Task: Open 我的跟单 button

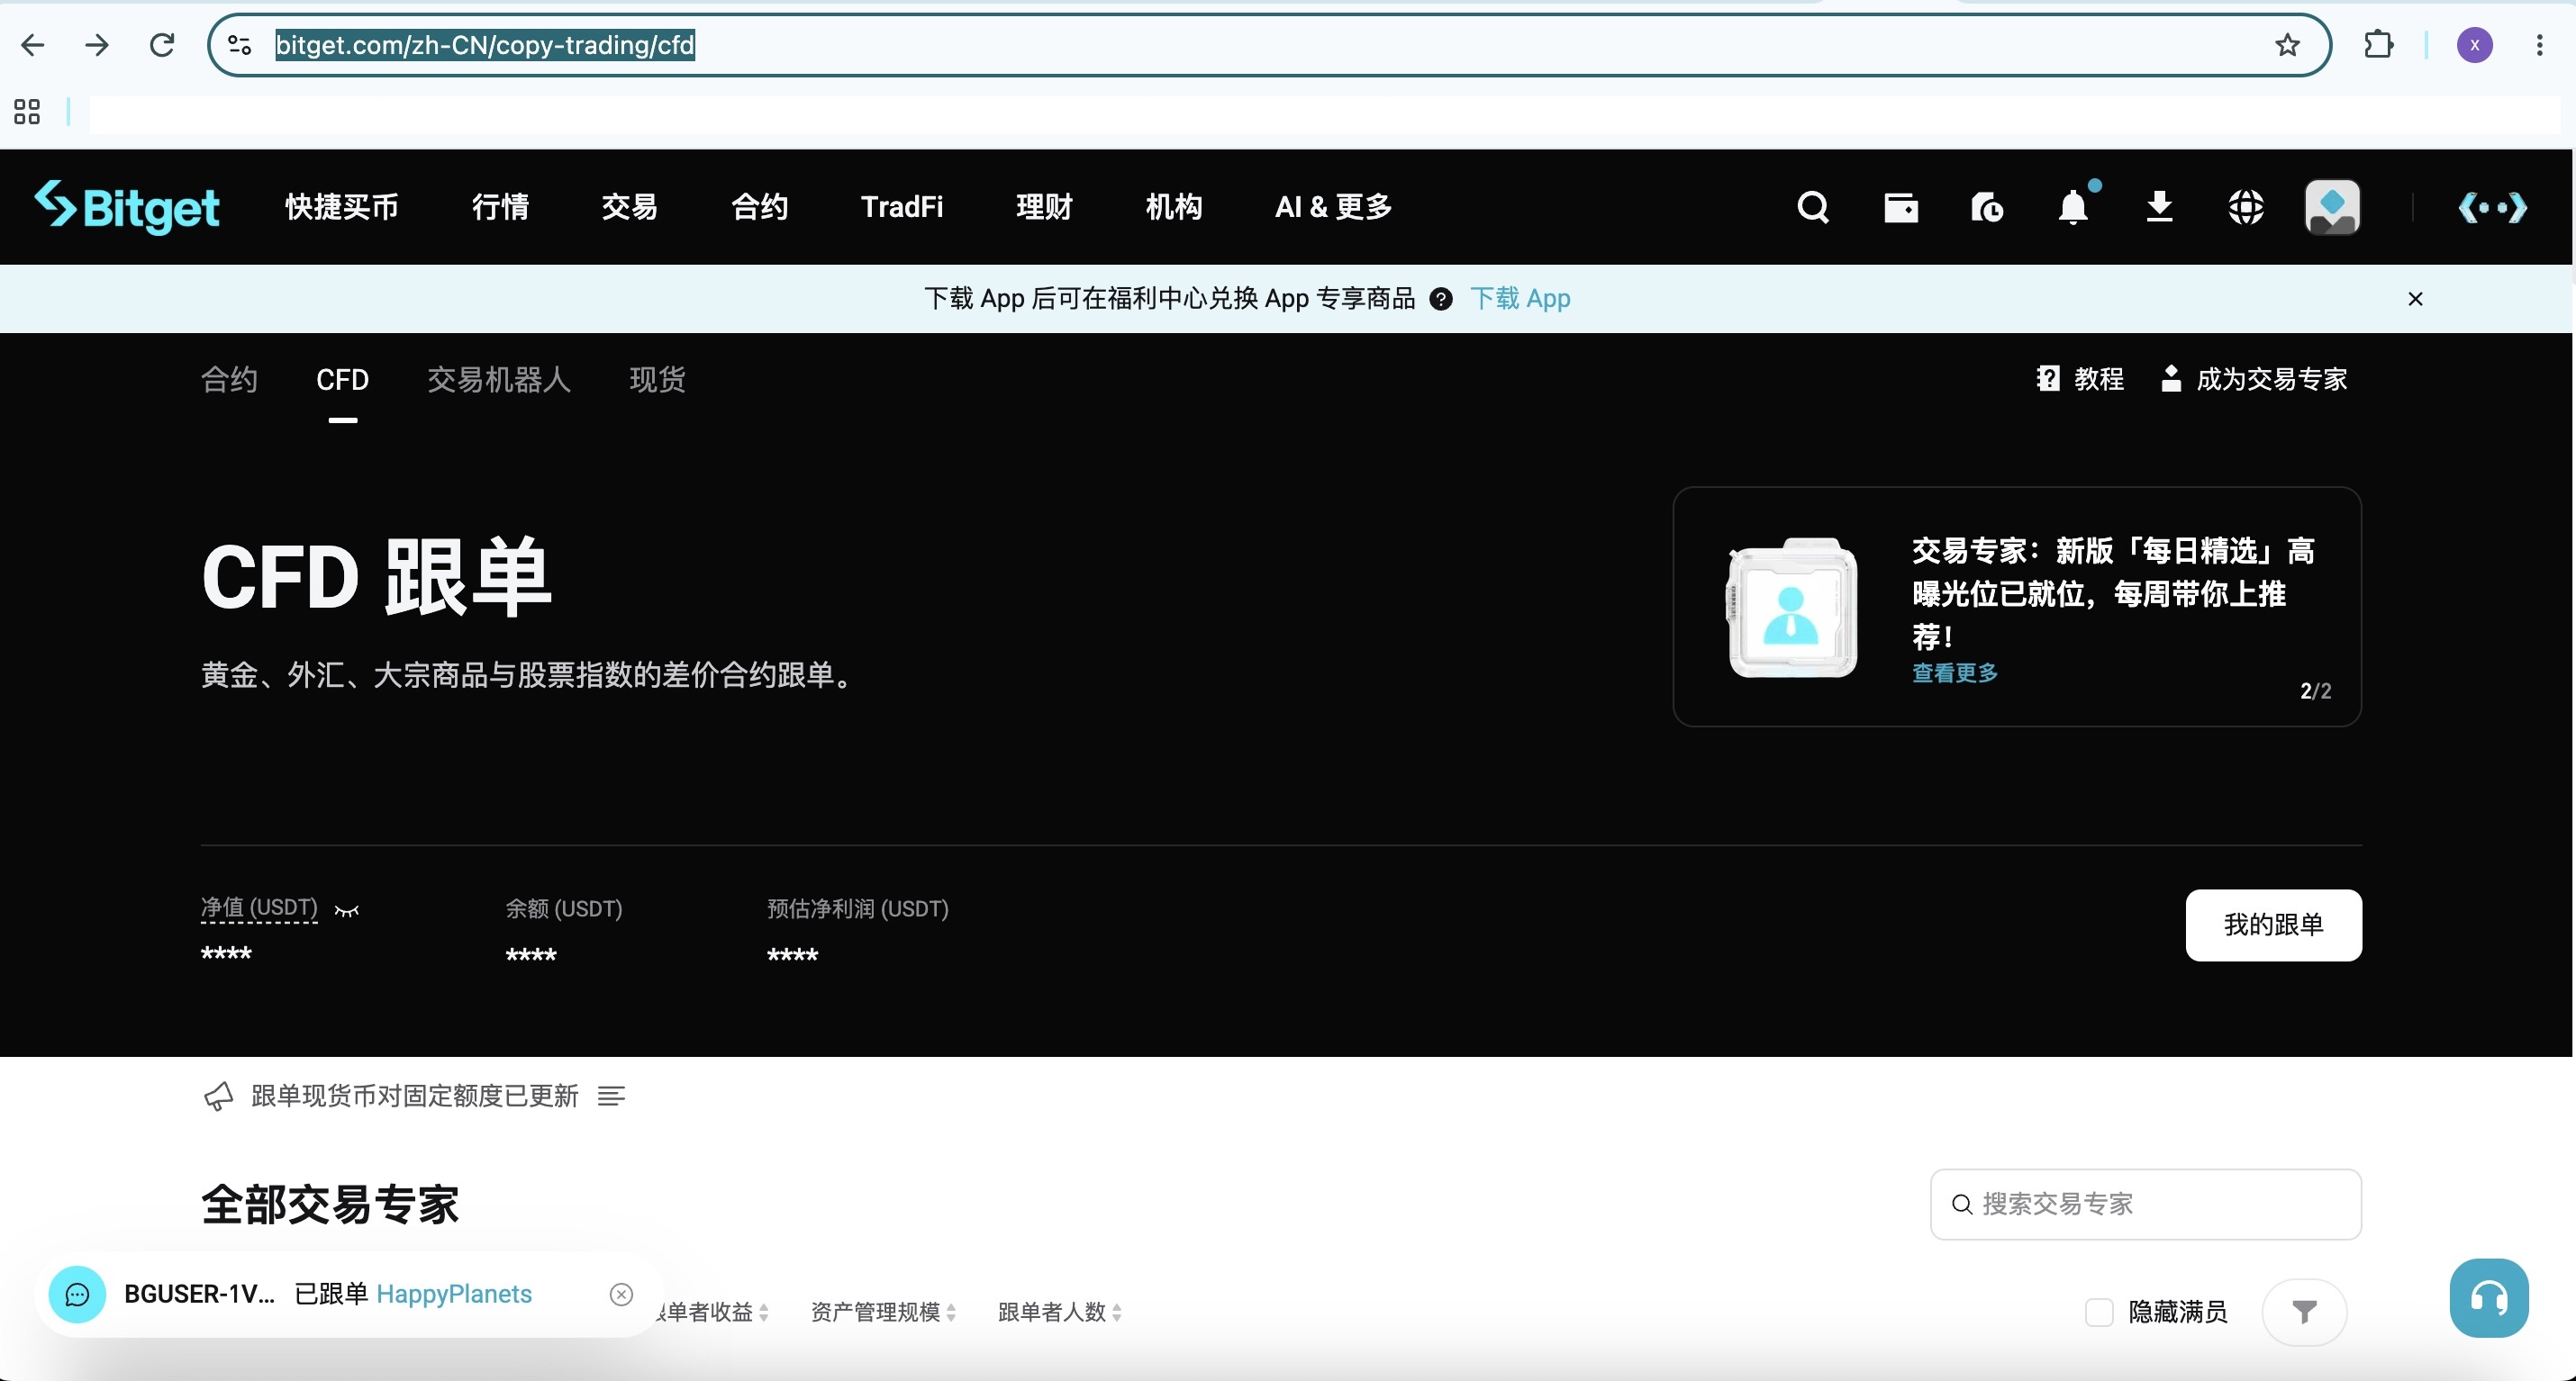Action: (x=2273, y=925)
